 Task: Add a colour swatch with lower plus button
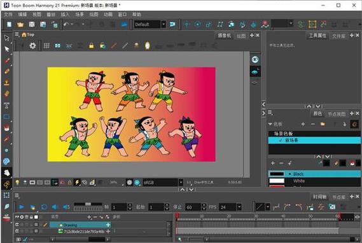(273, 163)
